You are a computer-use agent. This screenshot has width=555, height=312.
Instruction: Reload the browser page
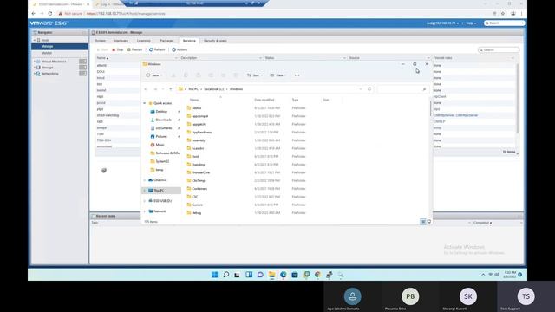(50, 14)
